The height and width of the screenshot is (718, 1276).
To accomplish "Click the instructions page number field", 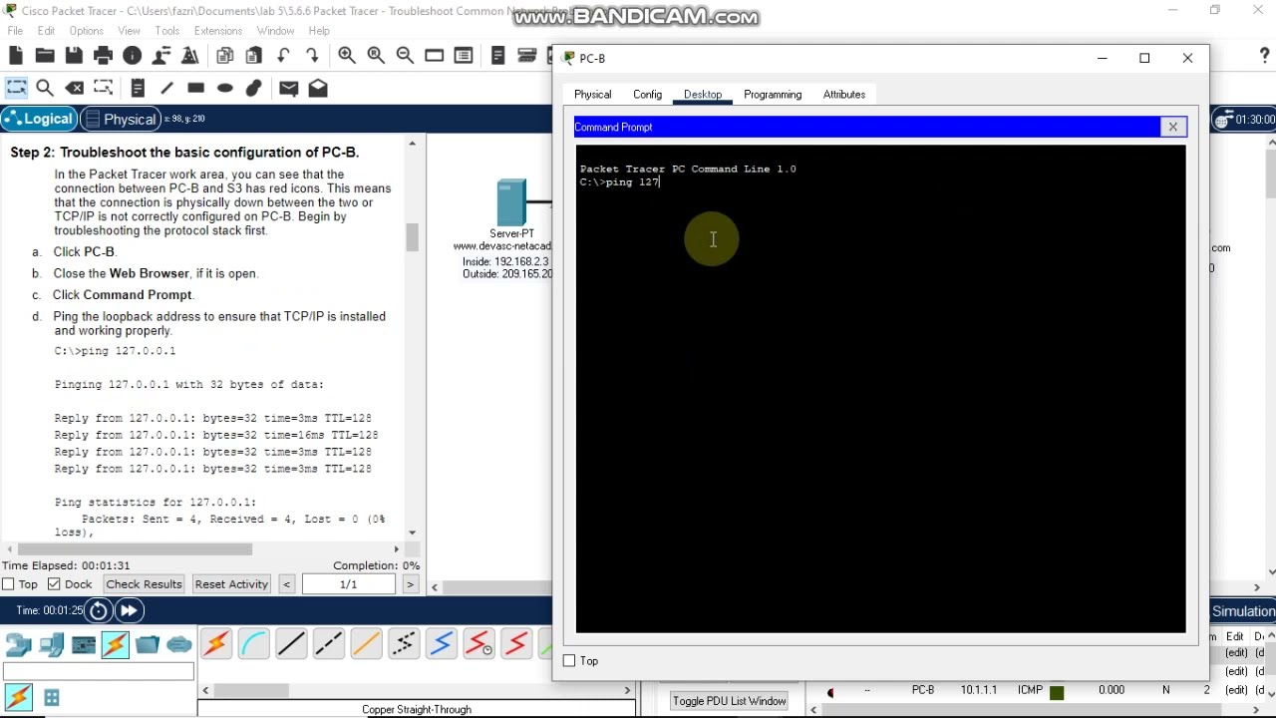I will [348, 584].
